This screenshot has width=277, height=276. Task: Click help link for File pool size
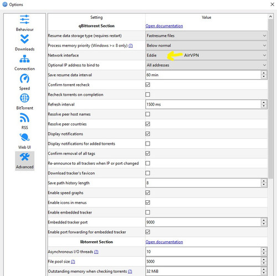(x=73, y=262)
